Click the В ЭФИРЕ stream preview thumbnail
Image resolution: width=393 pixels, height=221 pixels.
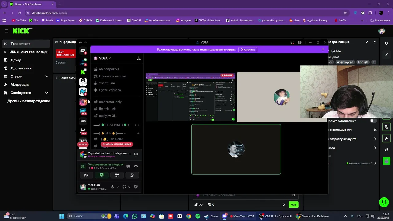[x=190, y=97]
